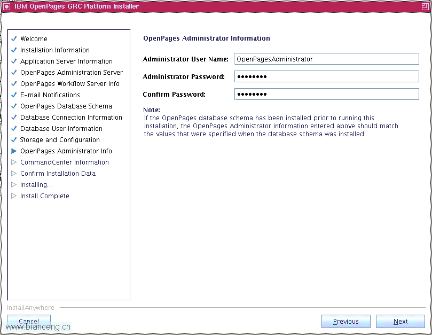Click the Database Connection Information step label
432x335 pixels.
coord(71,117)
